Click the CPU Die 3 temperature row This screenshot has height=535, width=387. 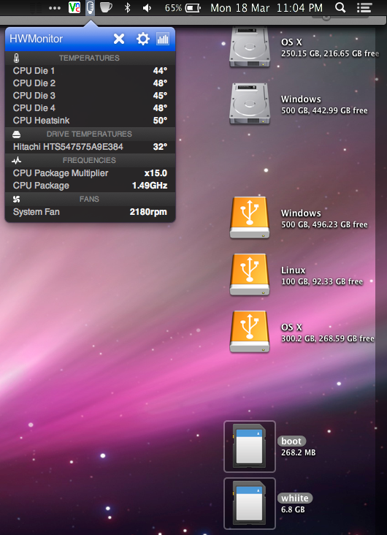[x=90, y=96]
